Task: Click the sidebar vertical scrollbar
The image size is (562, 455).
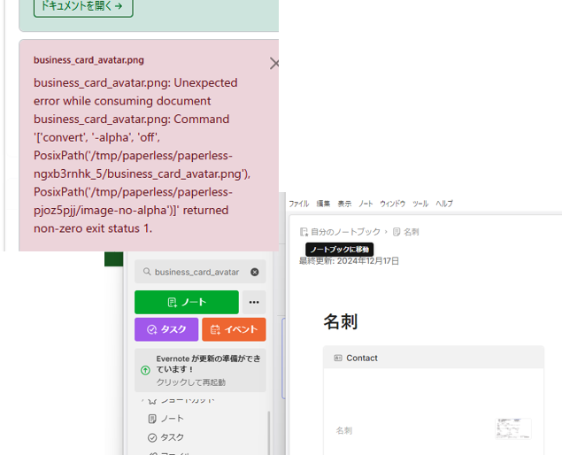Action: (x=269, y=433)
